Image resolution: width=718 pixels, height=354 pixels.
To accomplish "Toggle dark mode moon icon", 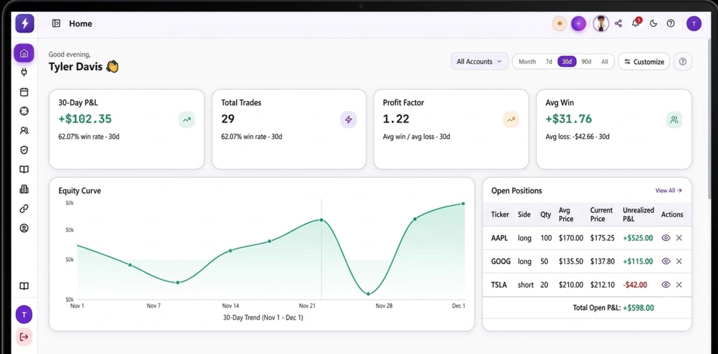I will click(x=653, y=23).
